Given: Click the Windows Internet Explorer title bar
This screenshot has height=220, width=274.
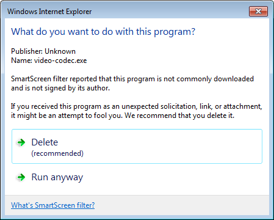Looking at the screenshot, I should [x=126, y=12].
